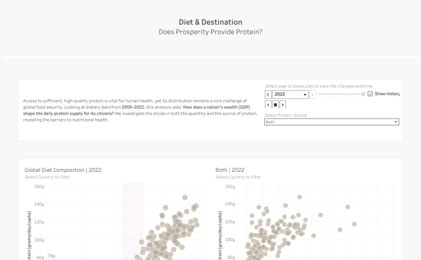Open the 2022 year dropdown
Viewport: 421px width, 260px height.
tap(291, 94)
